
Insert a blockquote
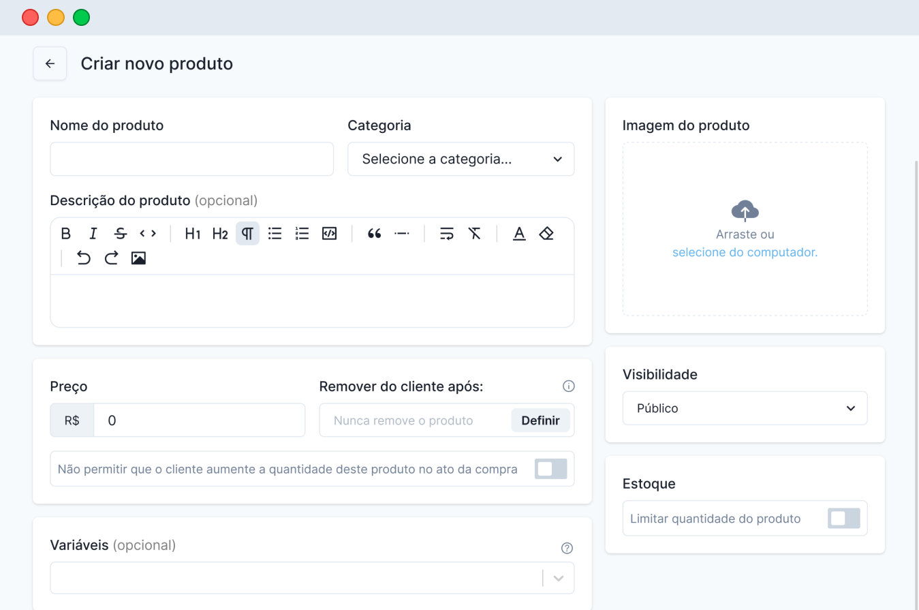[x=374, y=234]
